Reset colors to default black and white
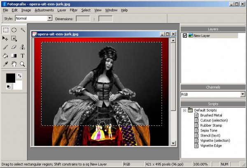The width and height of the screenshot is (247, 168). click(x=8, y=86)
